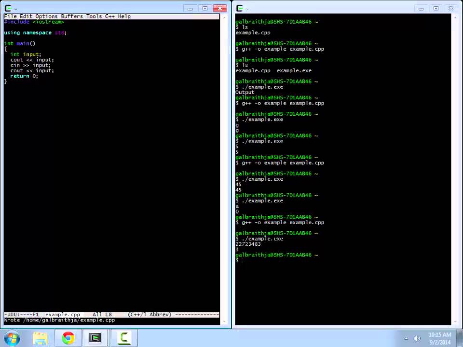Click the 'cin >> input;' line
The width and height of the screenshot is (463, 347).
pos(31,65)
